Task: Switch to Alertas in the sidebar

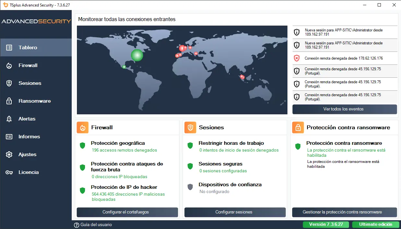Action: (36, 119)
